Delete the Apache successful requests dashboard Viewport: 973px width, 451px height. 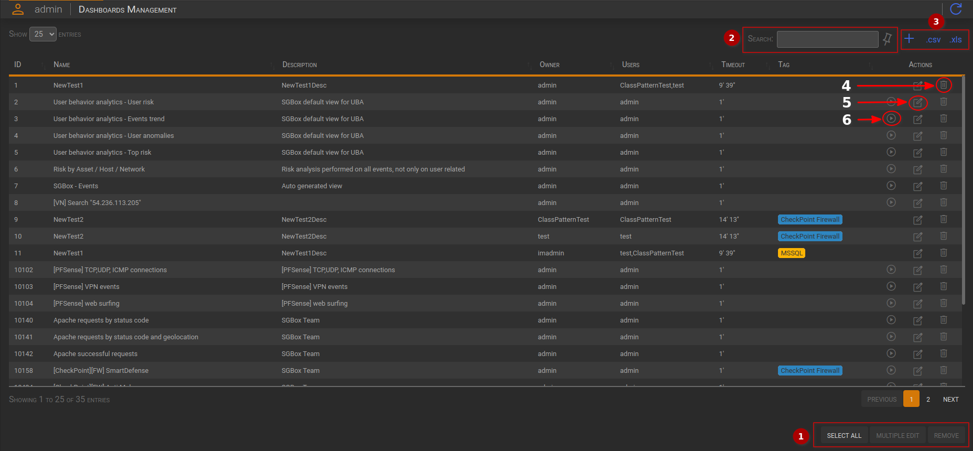tap(943, 353)
